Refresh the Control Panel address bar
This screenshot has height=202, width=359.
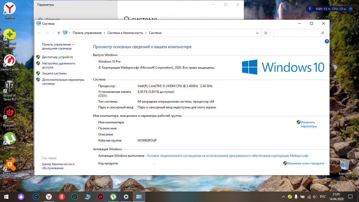pos(266,33)
